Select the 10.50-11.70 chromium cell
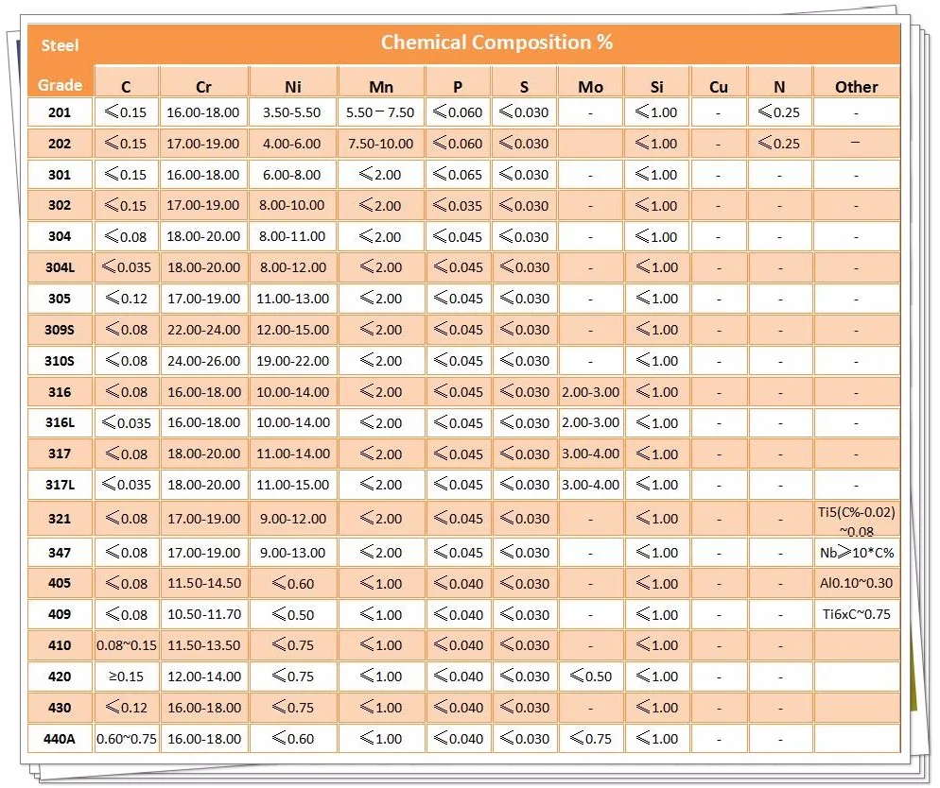940x788 pixels. click(x=203, y=614)
